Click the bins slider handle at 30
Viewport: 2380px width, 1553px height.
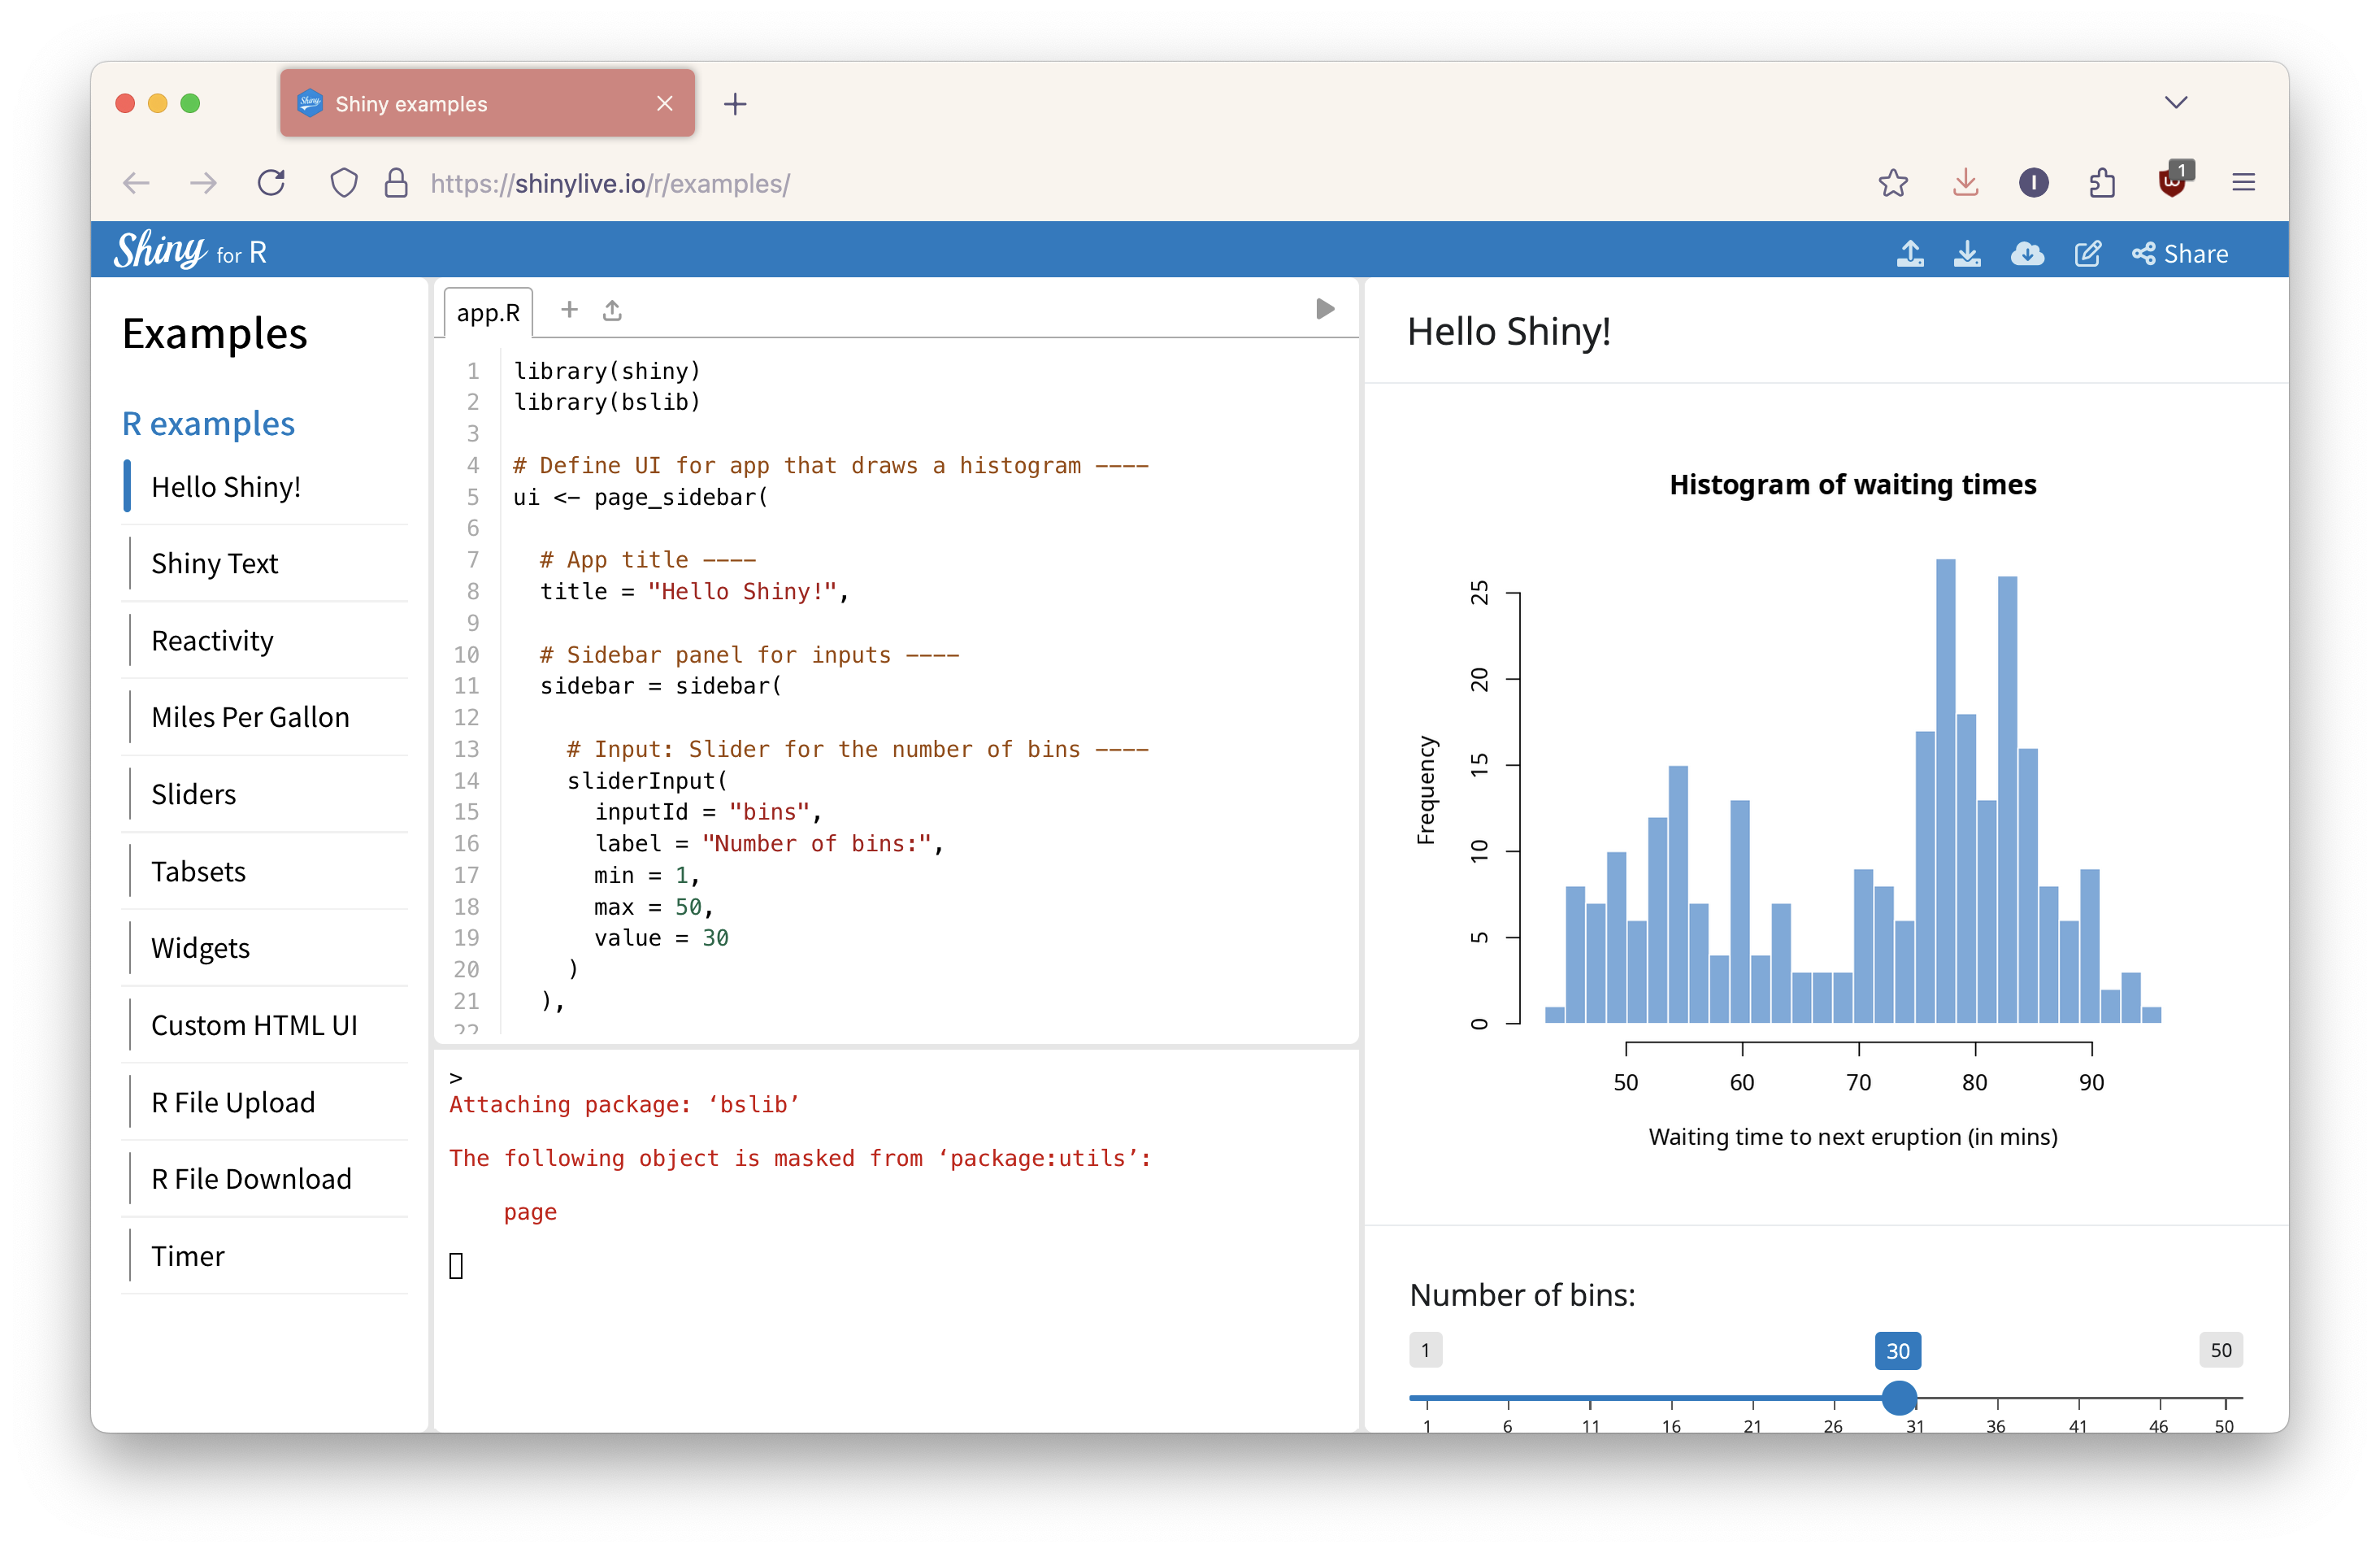(x=1898, y=1397)
